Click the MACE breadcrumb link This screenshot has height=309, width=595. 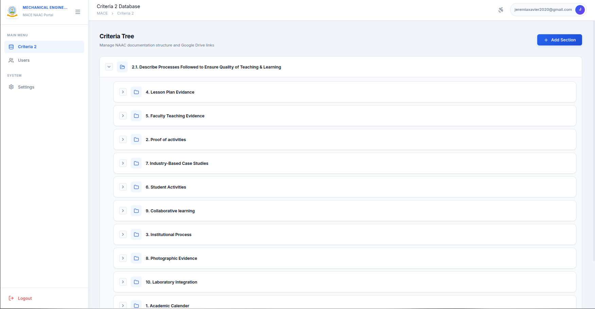(x=102, y=13)
